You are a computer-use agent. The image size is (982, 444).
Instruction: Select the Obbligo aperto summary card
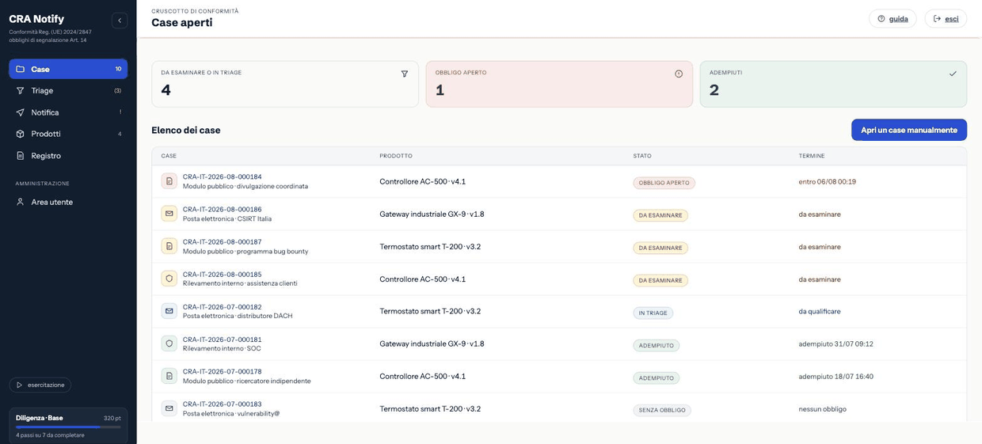pos(559,84)
